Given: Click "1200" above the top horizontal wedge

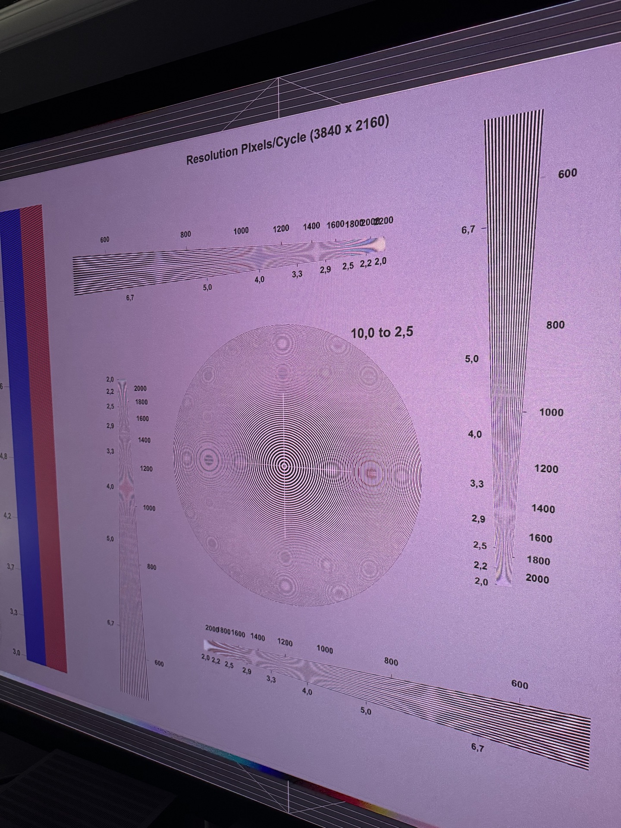Looking at the screenshot, I should pyautogui.click(x=281, y=228).
